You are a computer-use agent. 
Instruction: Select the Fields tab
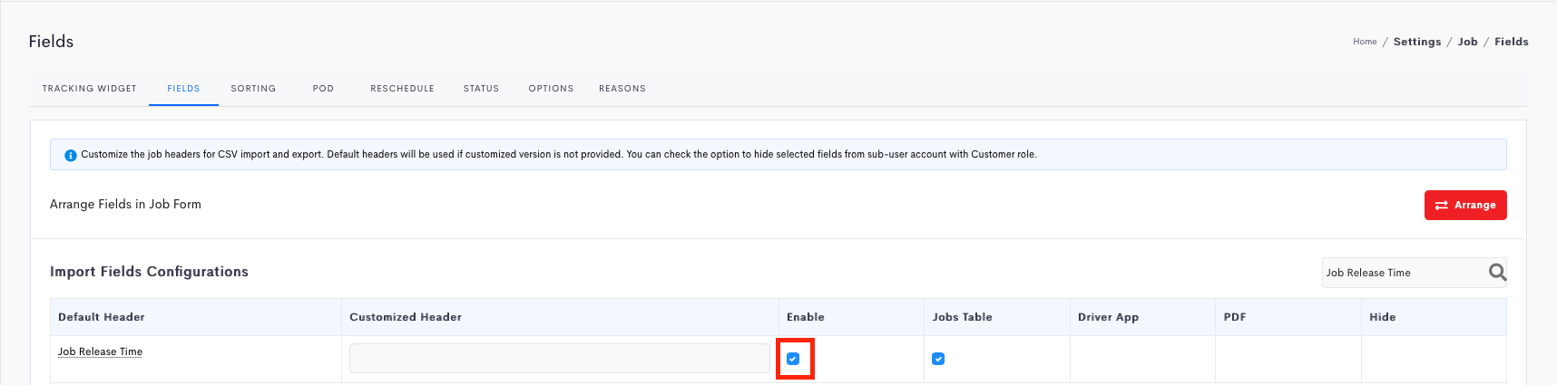tap(183, 89)
